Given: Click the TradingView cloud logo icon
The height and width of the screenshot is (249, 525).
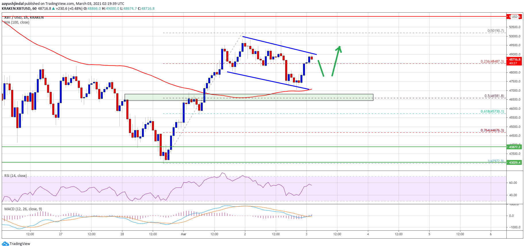Looking at the screenshot, I should click(x=5, y=244).
